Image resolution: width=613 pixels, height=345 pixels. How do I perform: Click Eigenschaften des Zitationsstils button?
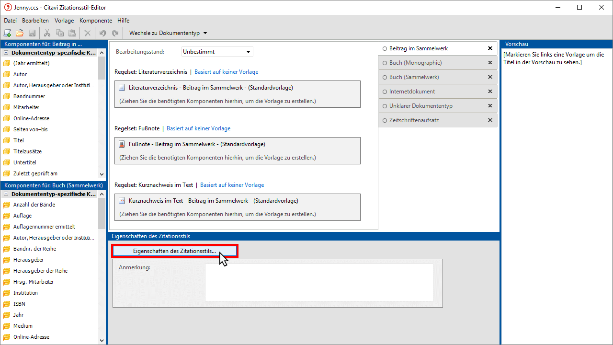(174, 251)
